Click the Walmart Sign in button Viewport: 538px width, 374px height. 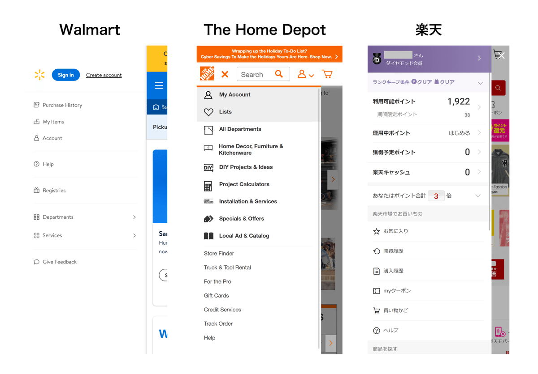click(x=66, y=75)
